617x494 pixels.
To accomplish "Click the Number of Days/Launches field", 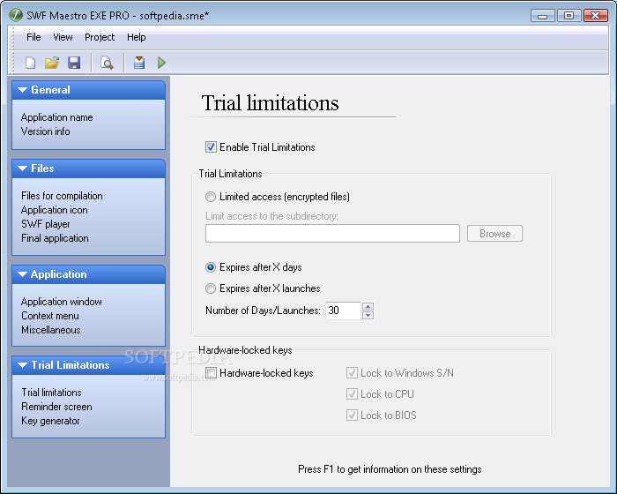I will [343, 311].
